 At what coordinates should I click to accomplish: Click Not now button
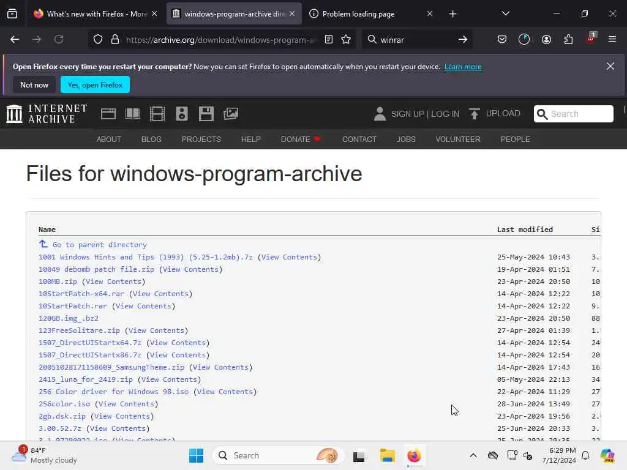[x=34, y=84]
